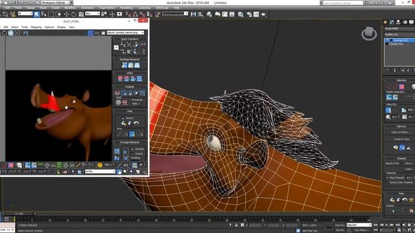Expand the Modifier List dropdown
415x233 pixels.
click(399, 34)
